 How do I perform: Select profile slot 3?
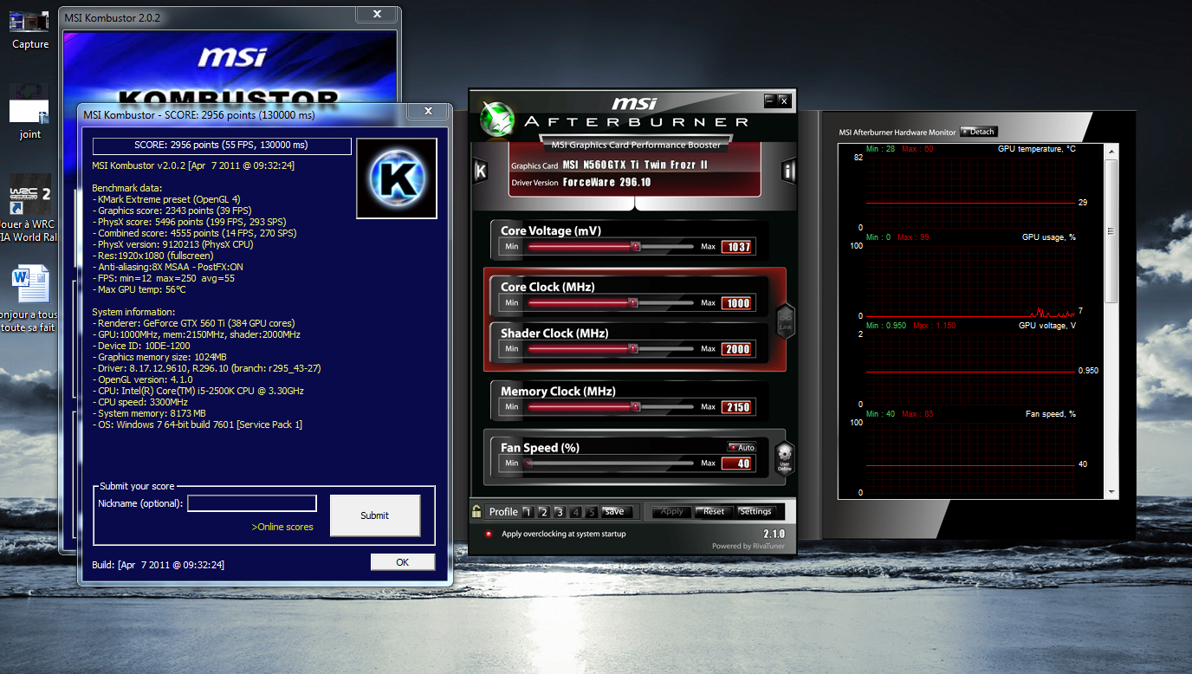(560, 512)
